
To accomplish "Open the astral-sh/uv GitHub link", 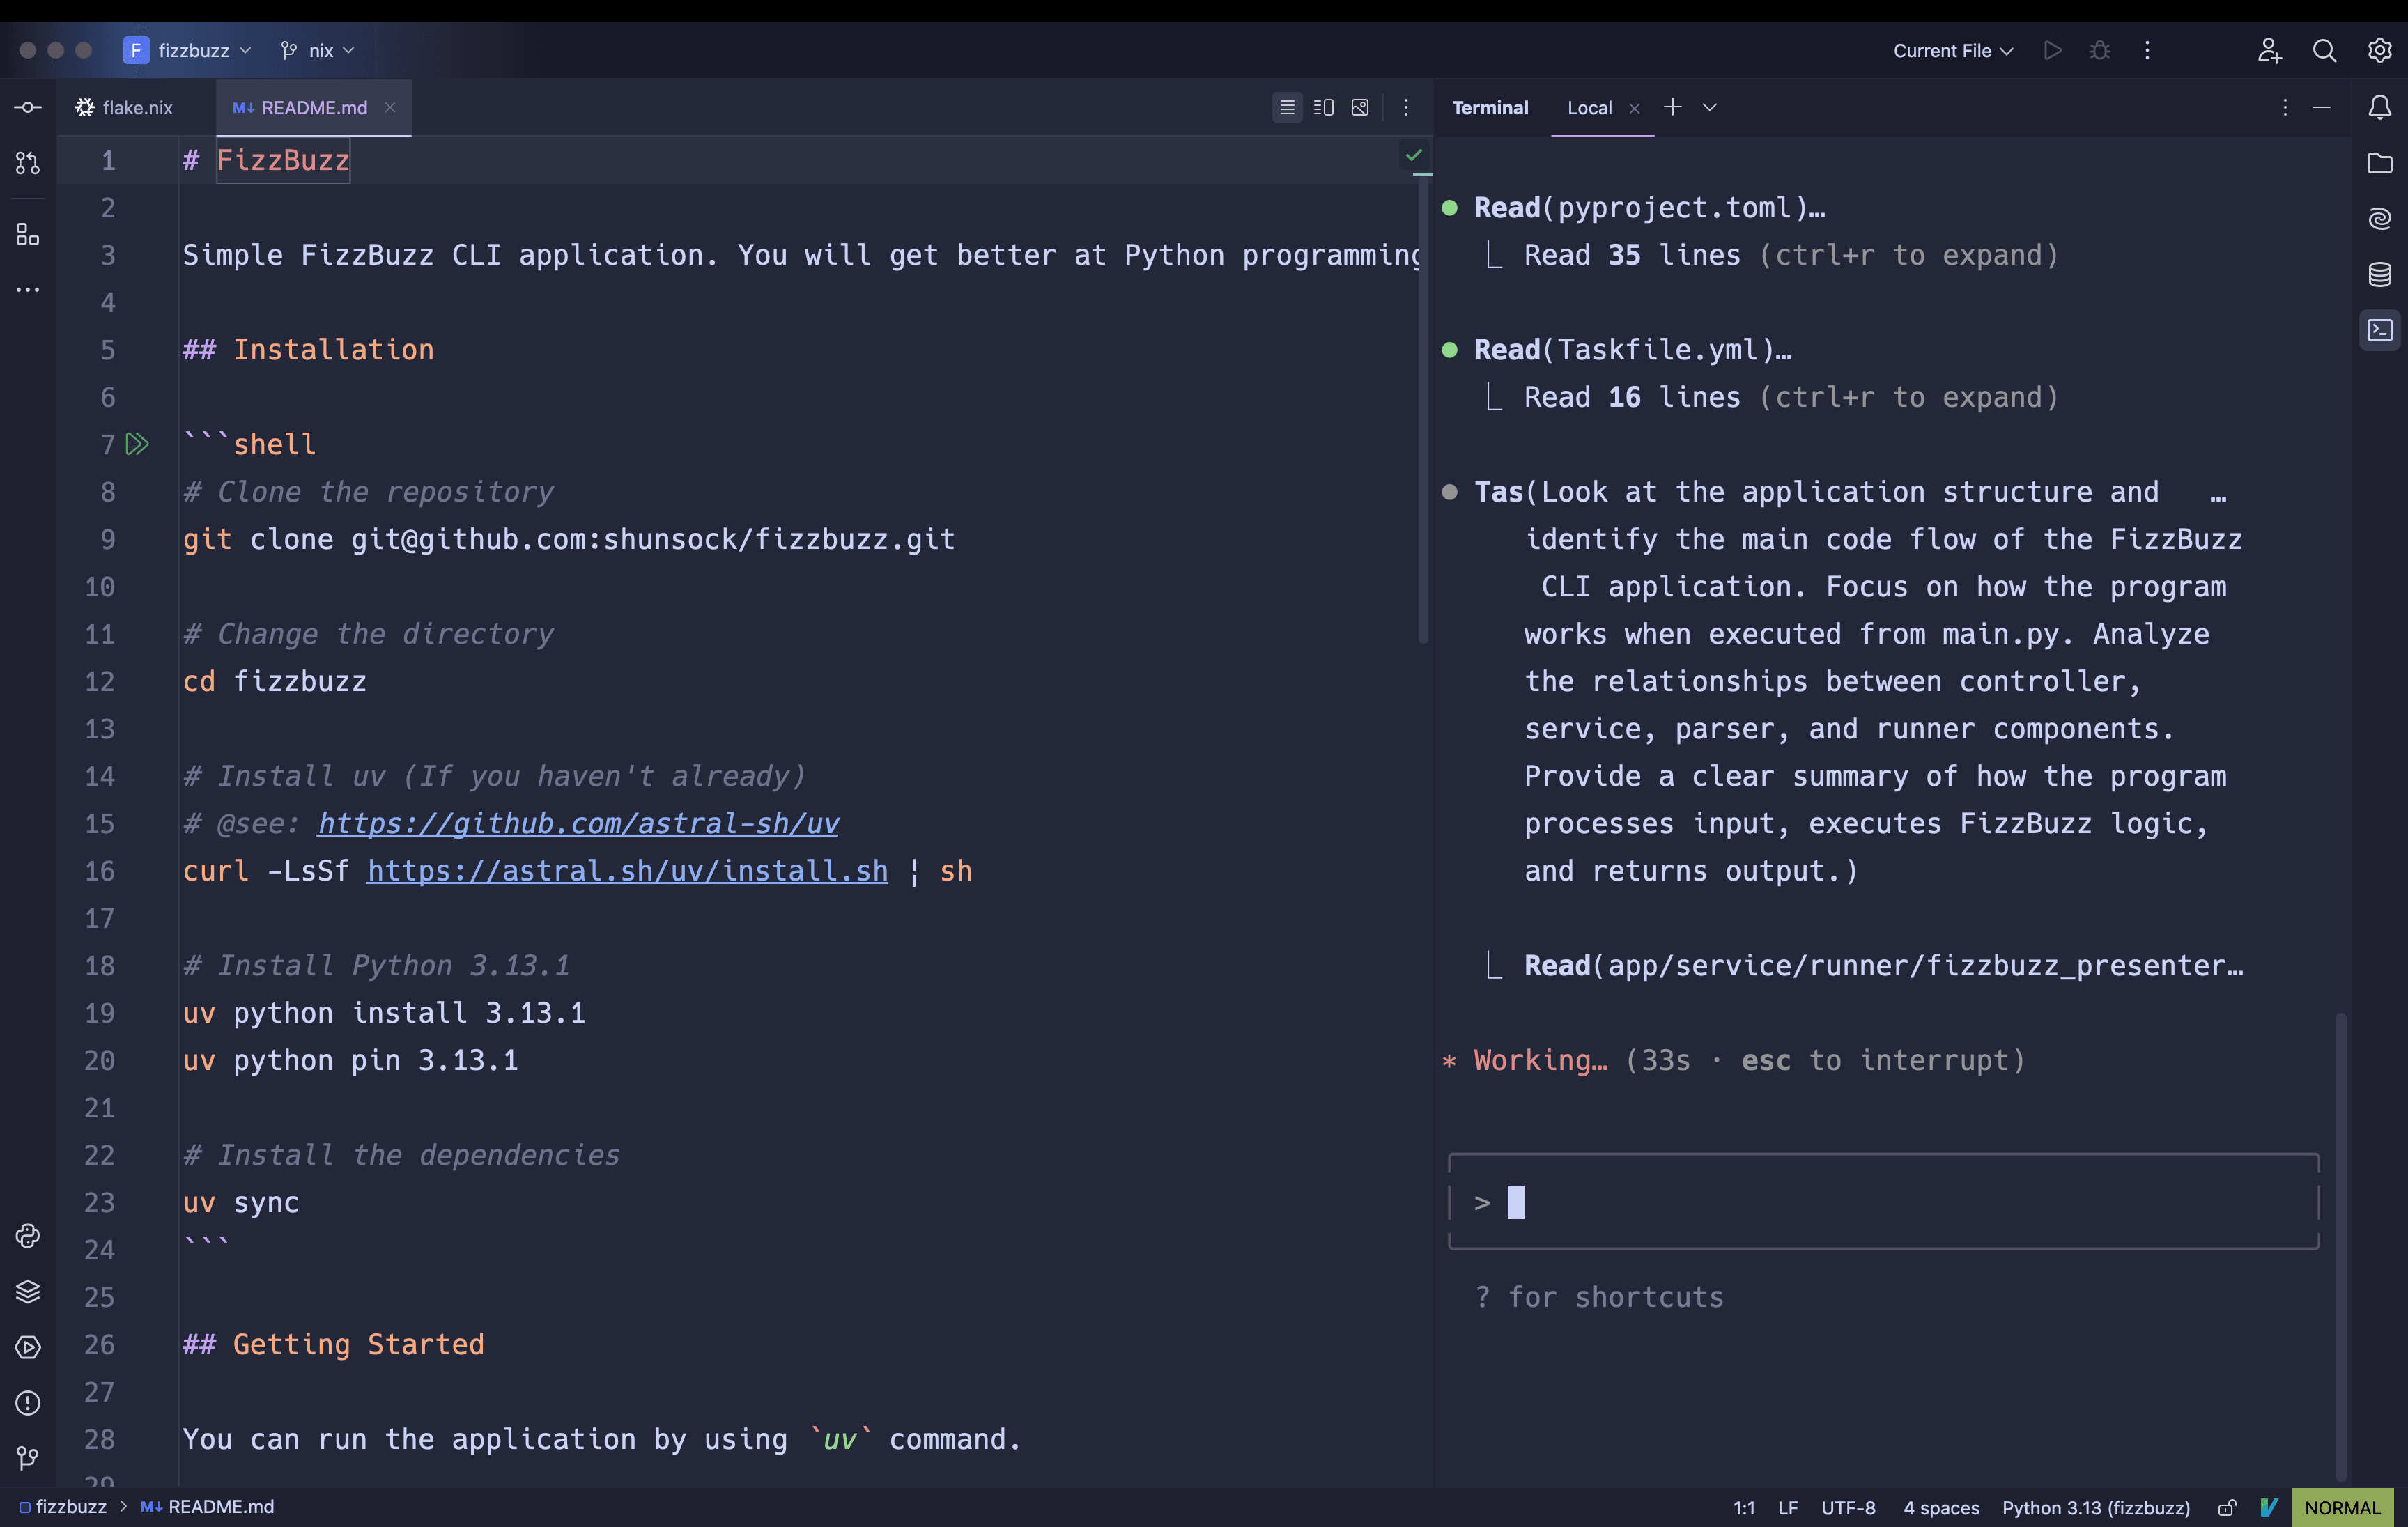I will [578, 823].
